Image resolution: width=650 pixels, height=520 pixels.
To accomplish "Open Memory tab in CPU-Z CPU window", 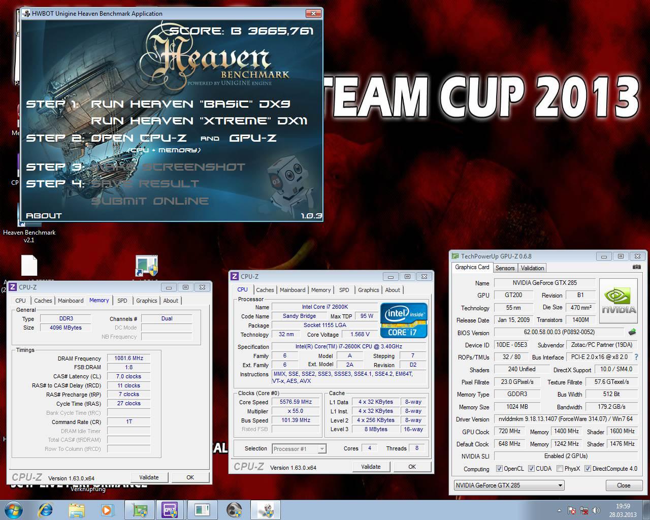I will click(x=321, y=290).
